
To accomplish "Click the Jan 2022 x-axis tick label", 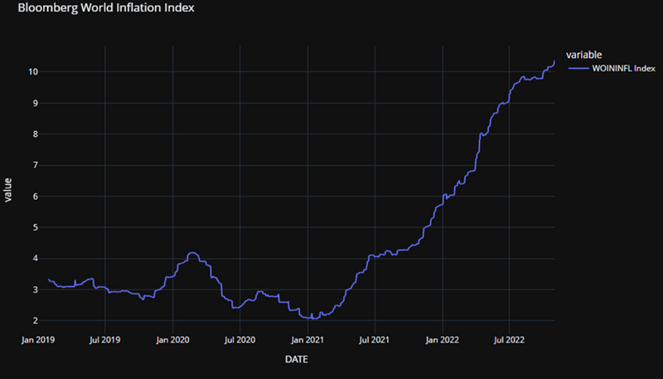I will tap(442, 339).
